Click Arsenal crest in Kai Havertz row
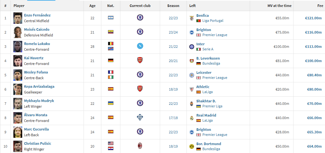 (140, 60)
